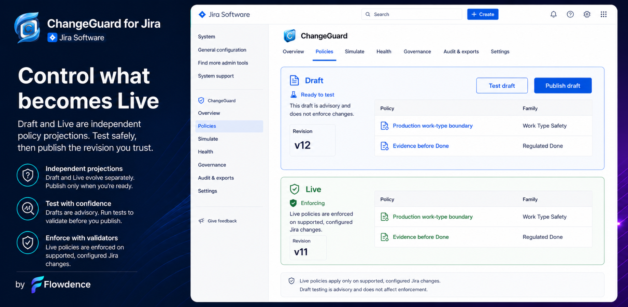Click the Draft revision v12 value
Screen dimensions: 628x307
(302, 145)
